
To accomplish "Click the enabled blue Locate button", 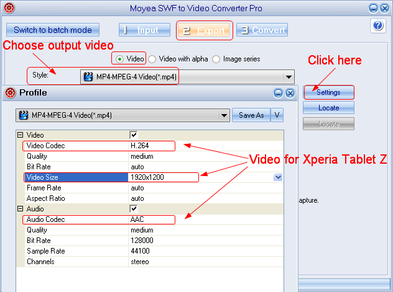I will tap(328, 108).
